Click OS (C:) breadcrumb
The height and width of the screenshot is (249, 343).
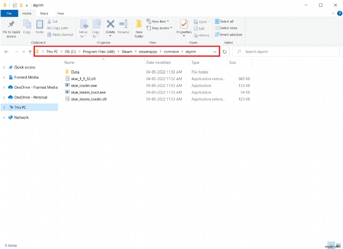(70, 52)
